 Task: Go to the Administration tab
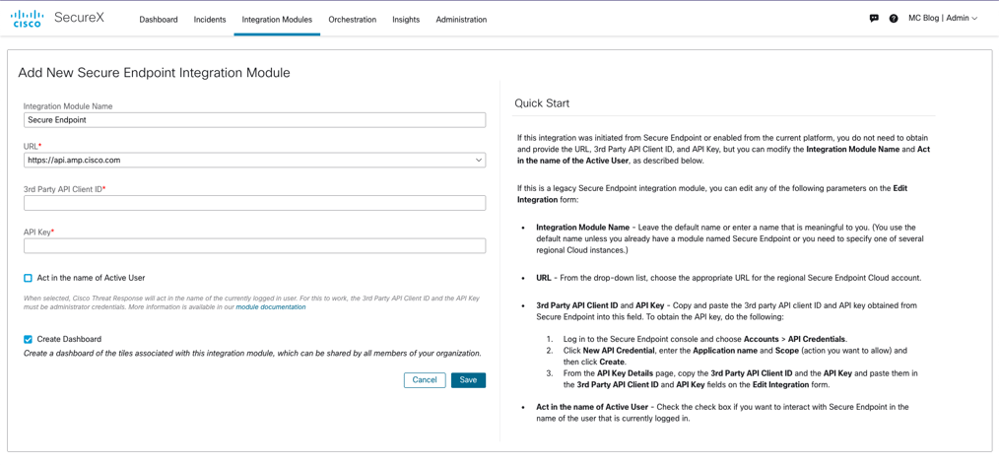click(x=461, y=20)
